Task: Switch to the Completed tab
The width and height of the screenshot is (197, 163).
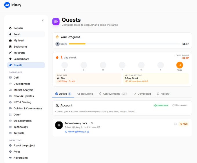Action: click(142, 94)
